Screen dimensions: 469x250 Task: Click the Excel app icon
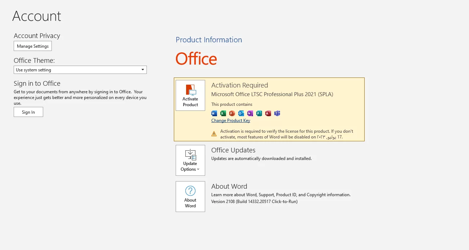coord(223,113)
